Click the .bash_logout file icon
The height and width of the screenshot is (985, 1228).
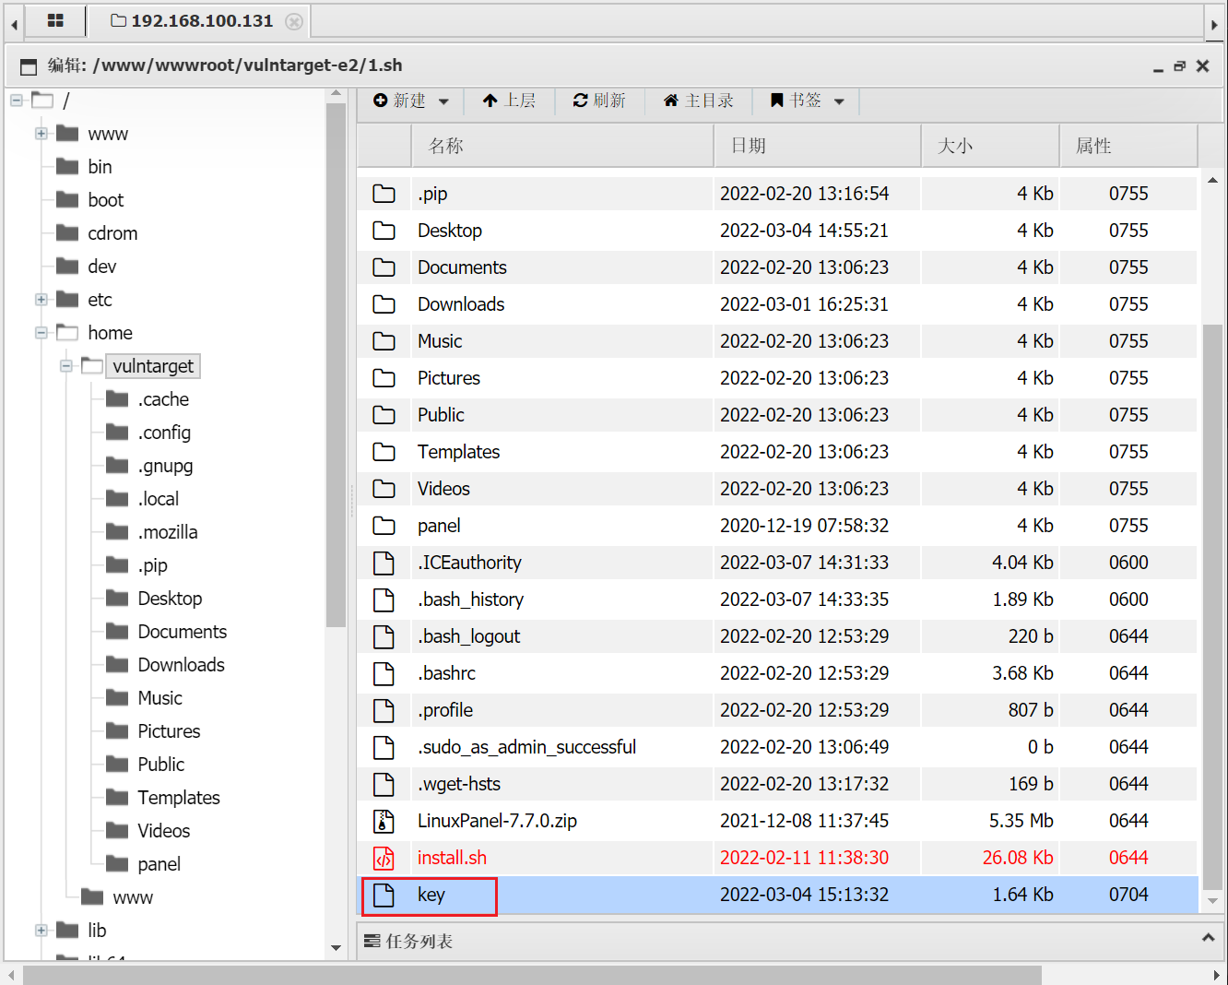tap(384, 636)
